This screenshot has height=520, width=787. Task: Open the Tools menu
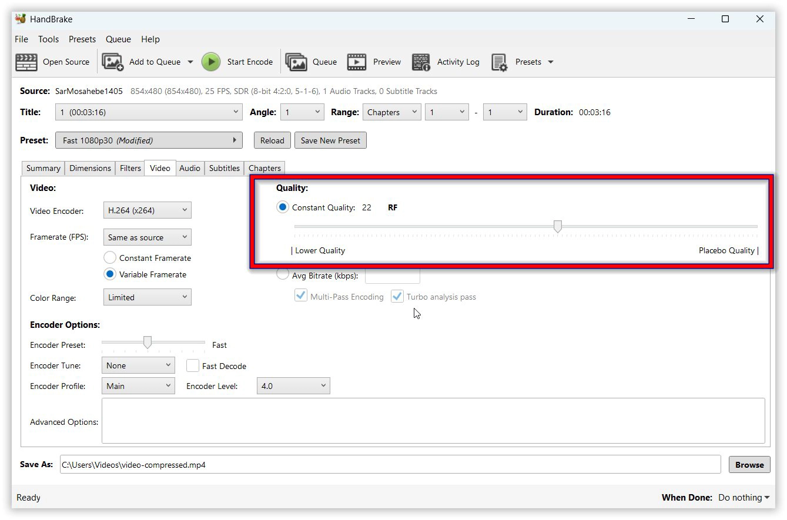48,39
